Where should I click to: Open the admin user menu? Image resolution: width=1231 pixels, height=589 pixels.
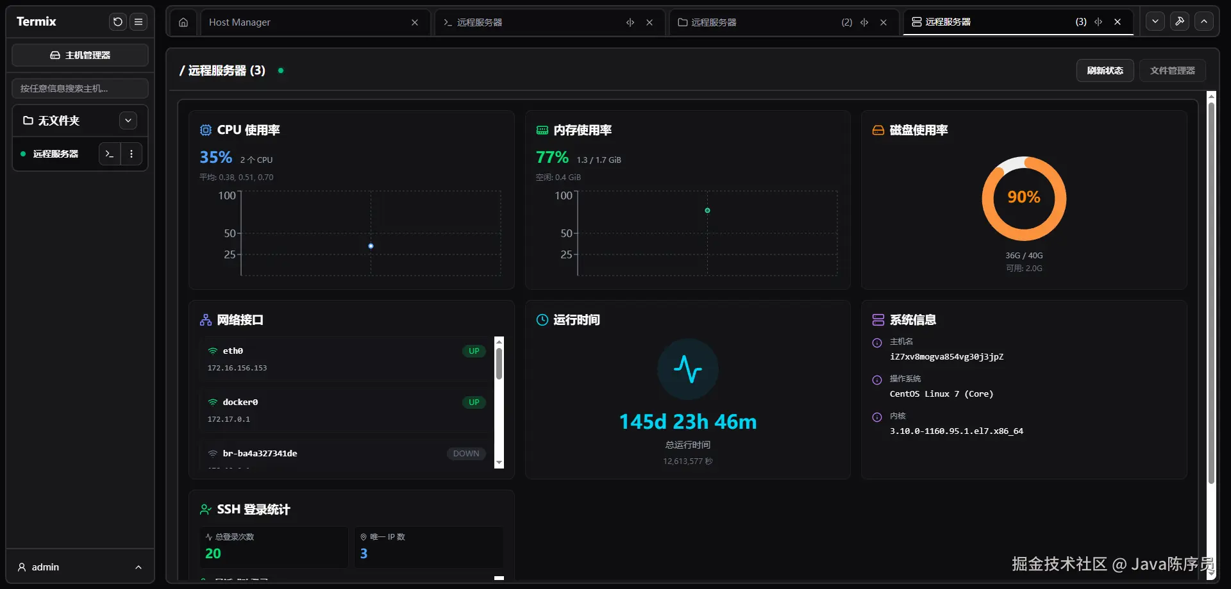(x=80, y=567)
